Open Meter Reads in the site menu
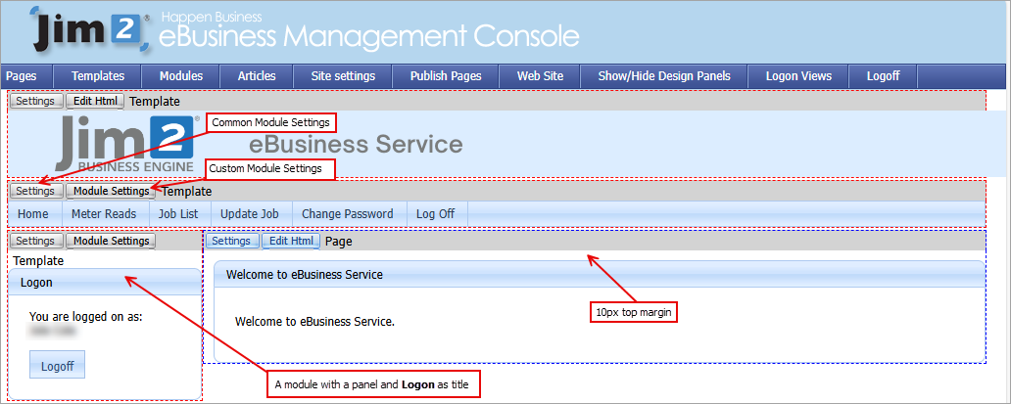The image size is (1011, 404). point(104,213)
